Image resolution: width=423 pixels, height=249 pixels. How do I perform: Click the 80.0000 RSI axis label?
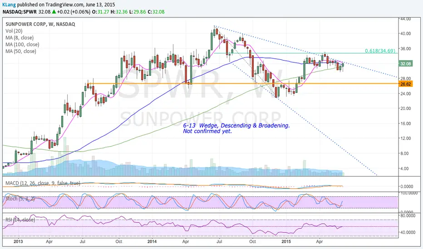pos(408,215)
